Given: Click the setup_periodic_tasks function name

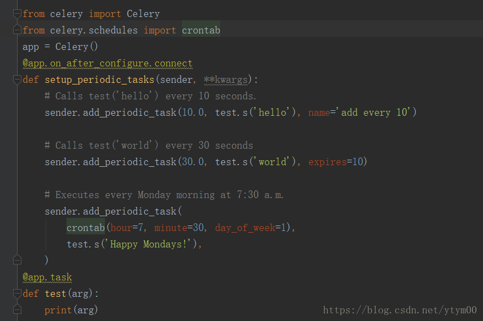Looking at the screenshot, I should (99, 80).
